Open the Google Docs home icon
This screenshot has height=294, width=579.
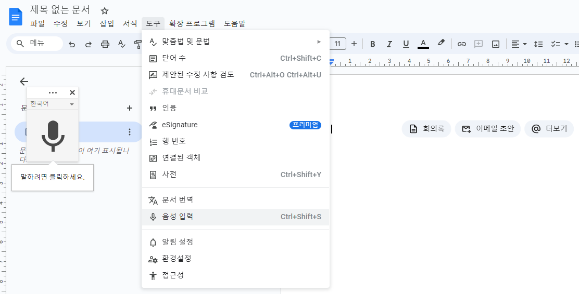16,17
